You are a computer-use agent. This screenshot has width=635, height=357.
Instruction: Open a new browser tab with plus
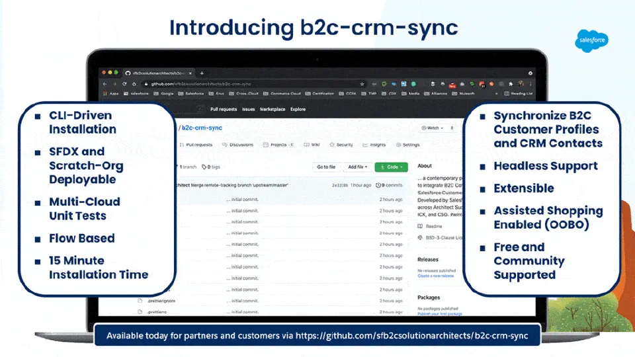click(x=202, y=73)
